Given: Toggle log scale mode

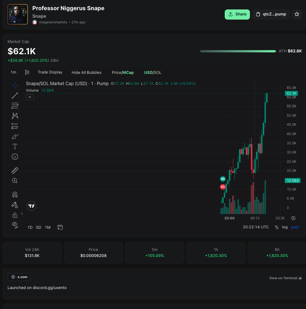Looking at the screenshot, I should click(285, 227).
